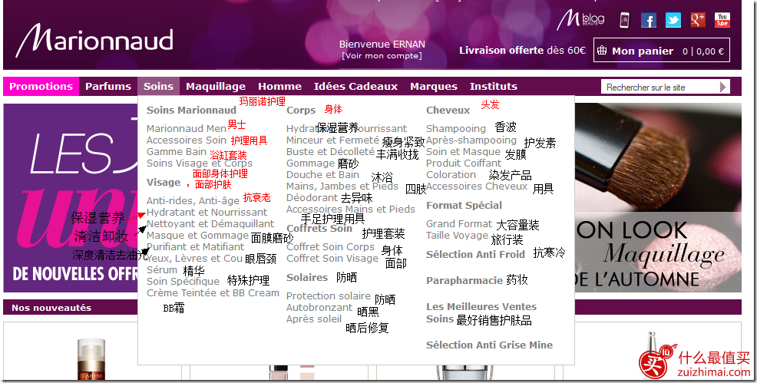757x383 pixels.
Task: Open Purifiant et Matifiant link
Action: pyautogui.click(x=196, y=247)
